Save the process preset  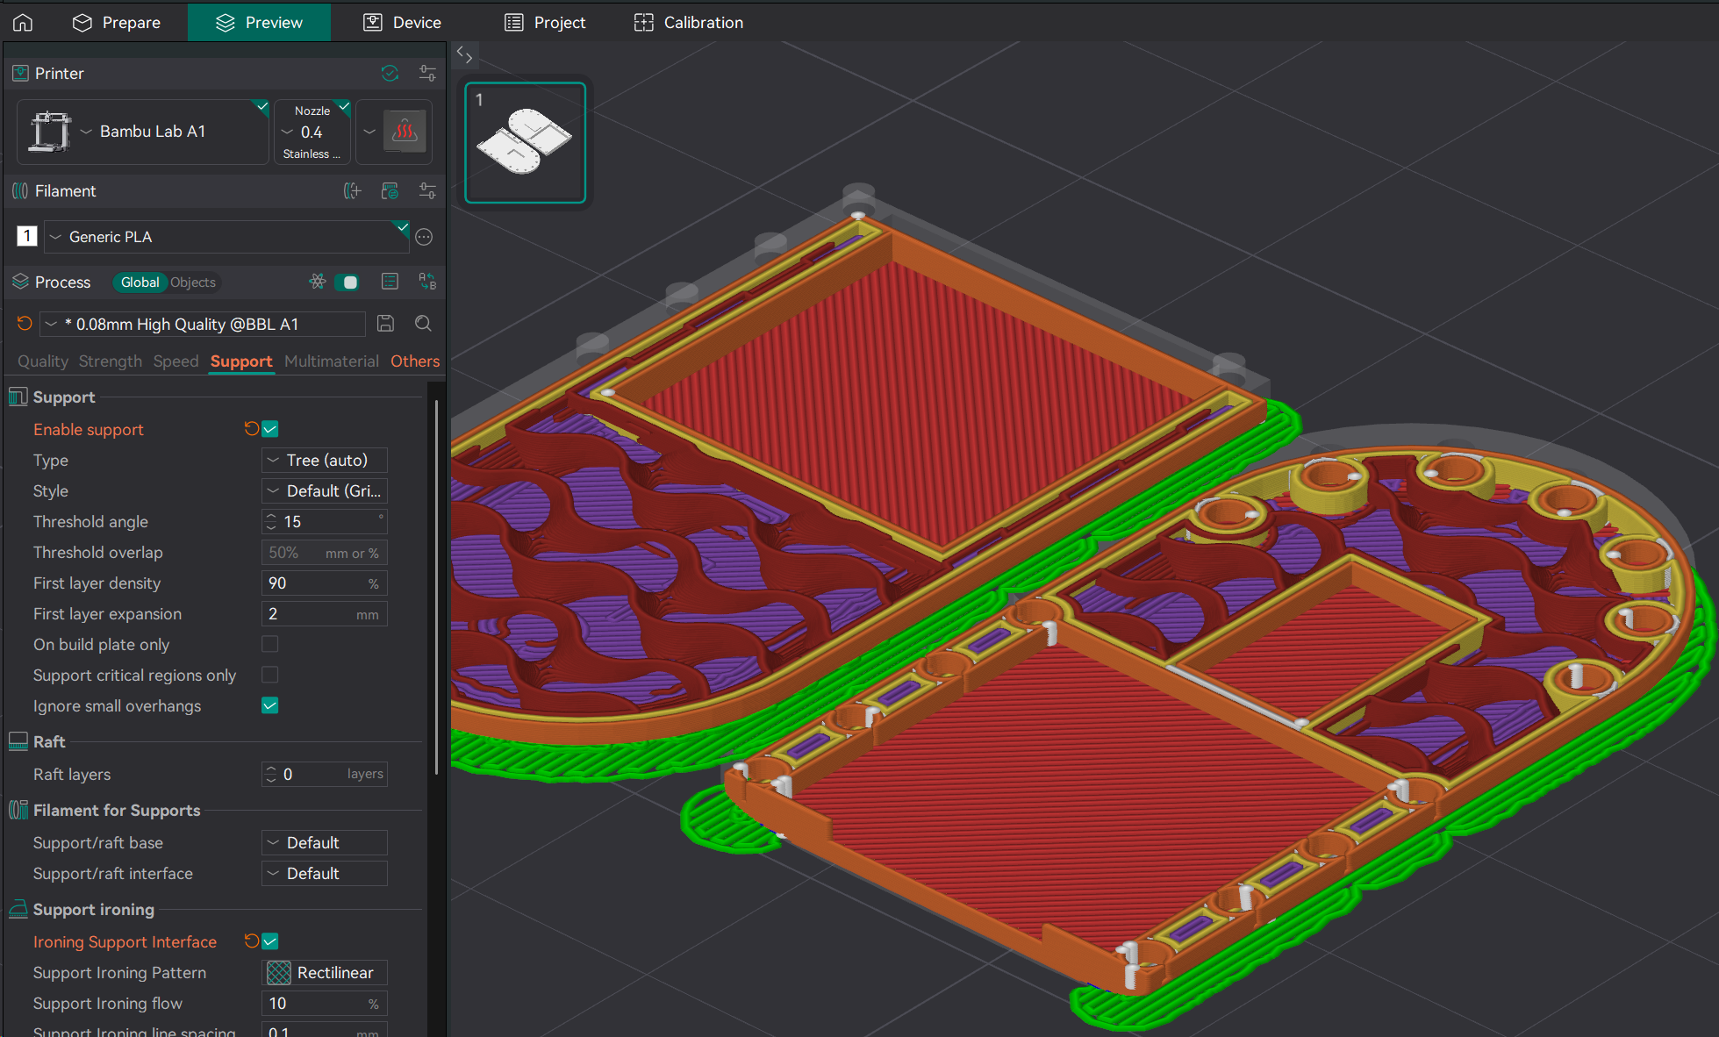coord(385,324)
